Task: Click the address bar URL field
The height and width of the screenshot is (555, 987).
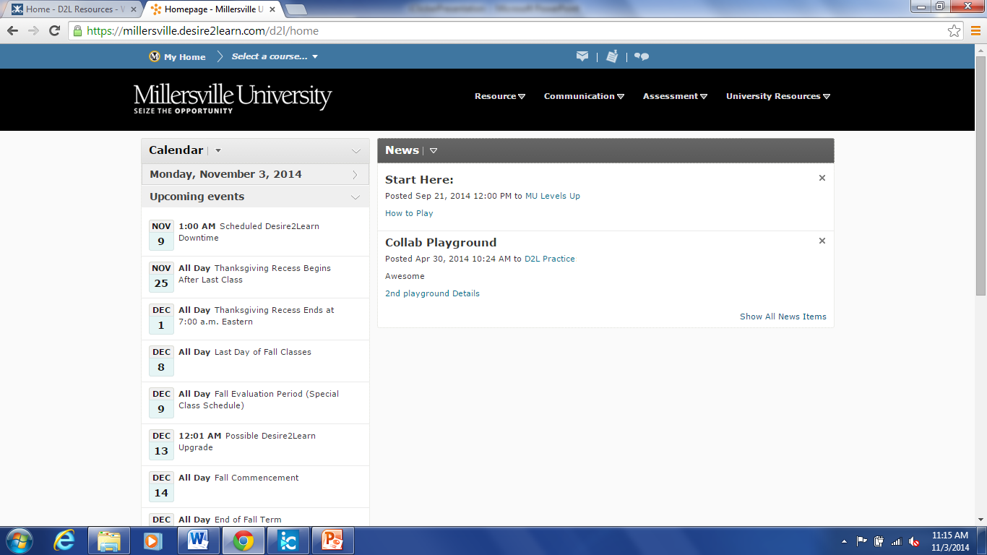Action: (506, 31)
